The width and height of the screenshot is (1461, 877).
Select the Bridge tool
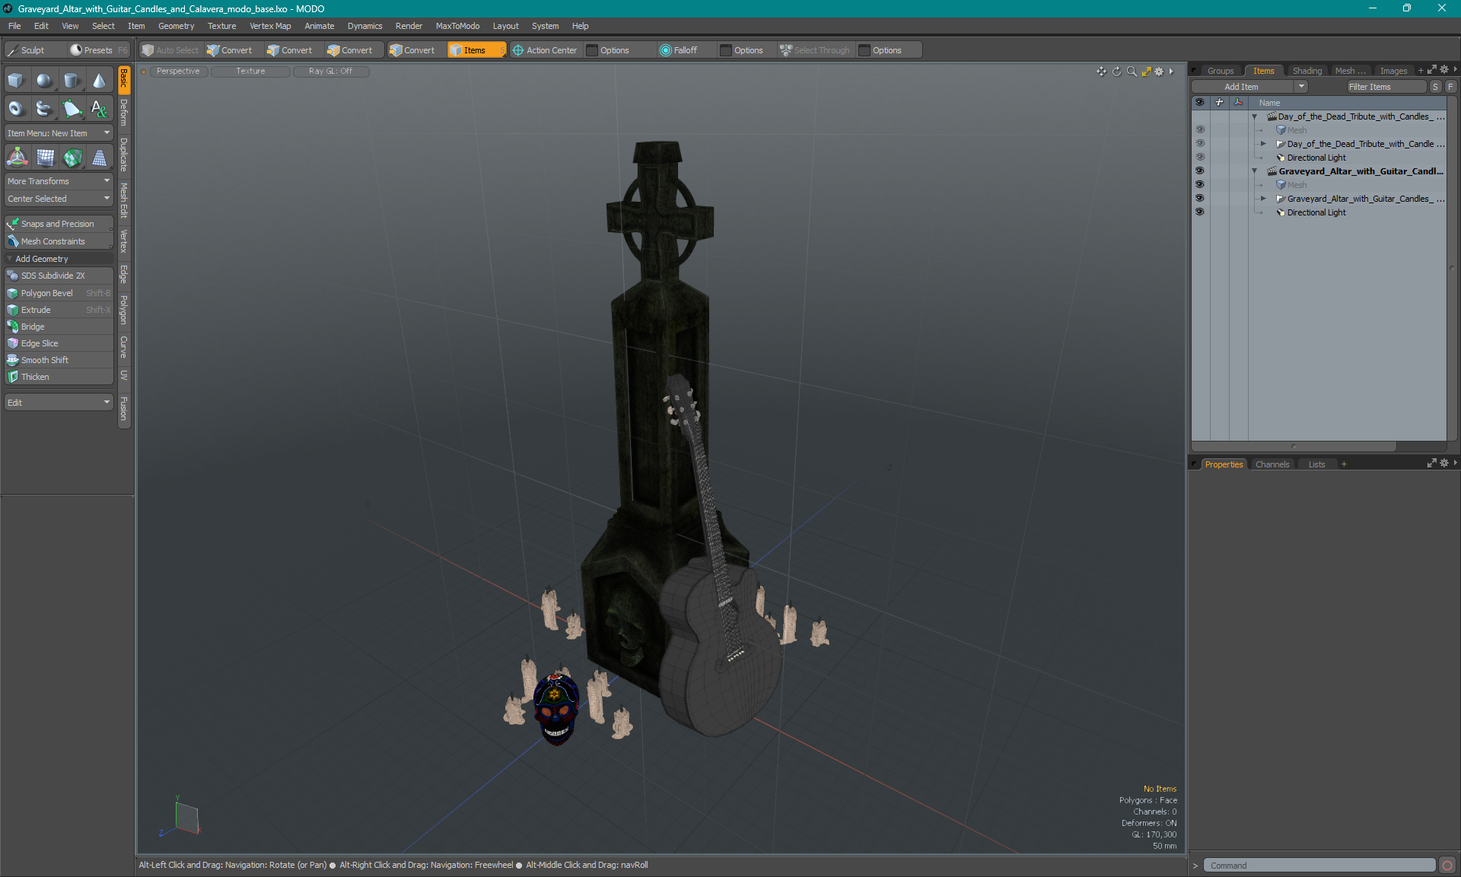pyautogui.click(x=59, y=327)
